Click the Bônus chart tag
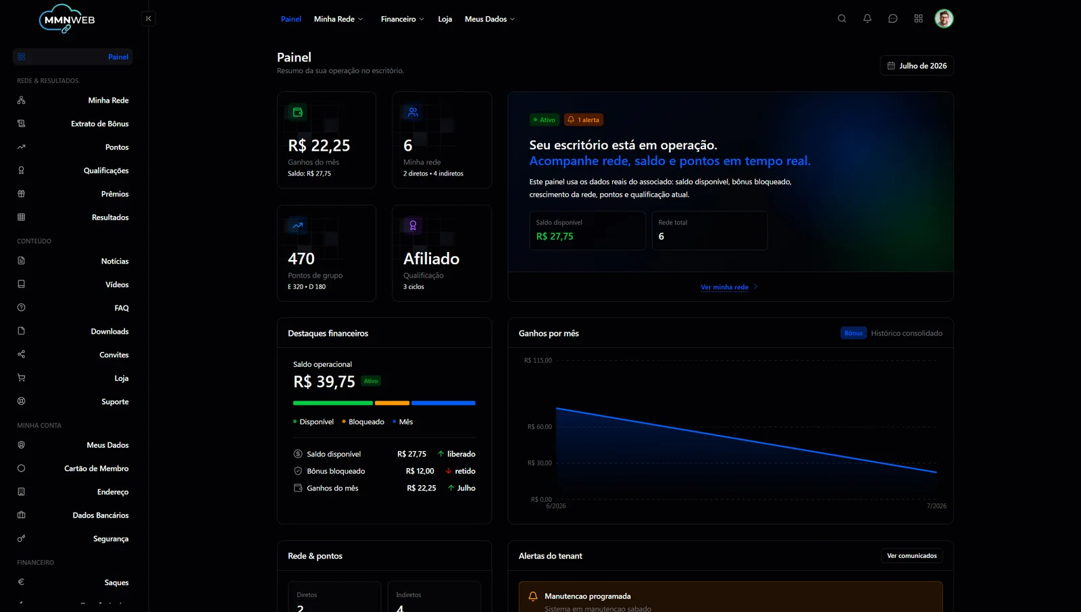Screen dimensions: 1081x612 coord(853,333)
